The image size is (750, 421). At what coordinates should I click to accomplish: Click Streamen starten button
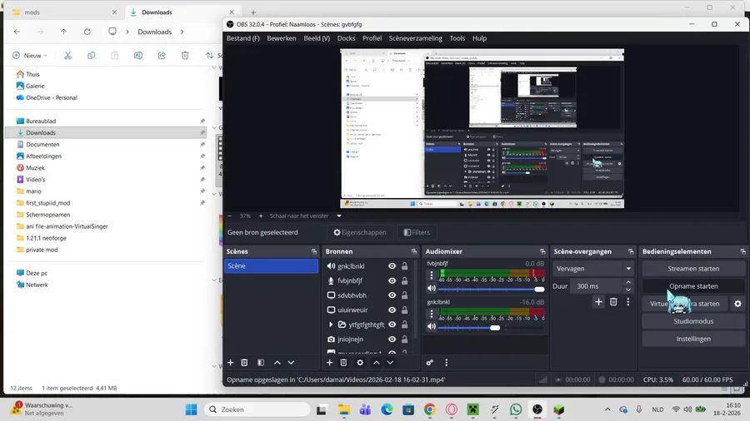click(x=693, y=269)
